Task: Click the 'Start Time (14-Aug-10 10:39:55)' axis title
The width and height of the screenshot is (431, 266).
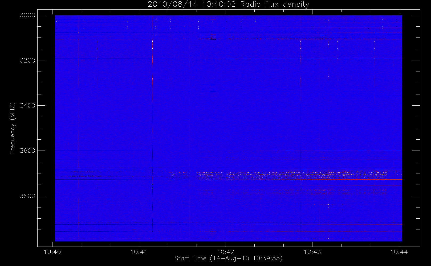Action: click(x=228, y=258)
